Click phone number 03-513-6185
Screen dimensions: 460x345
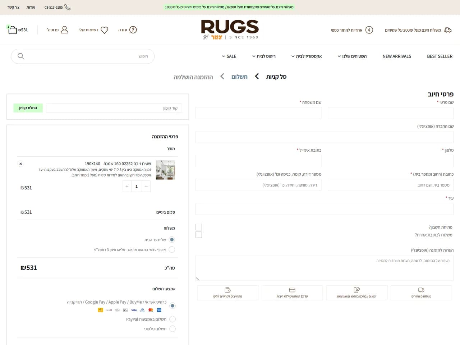click(54, 7)
